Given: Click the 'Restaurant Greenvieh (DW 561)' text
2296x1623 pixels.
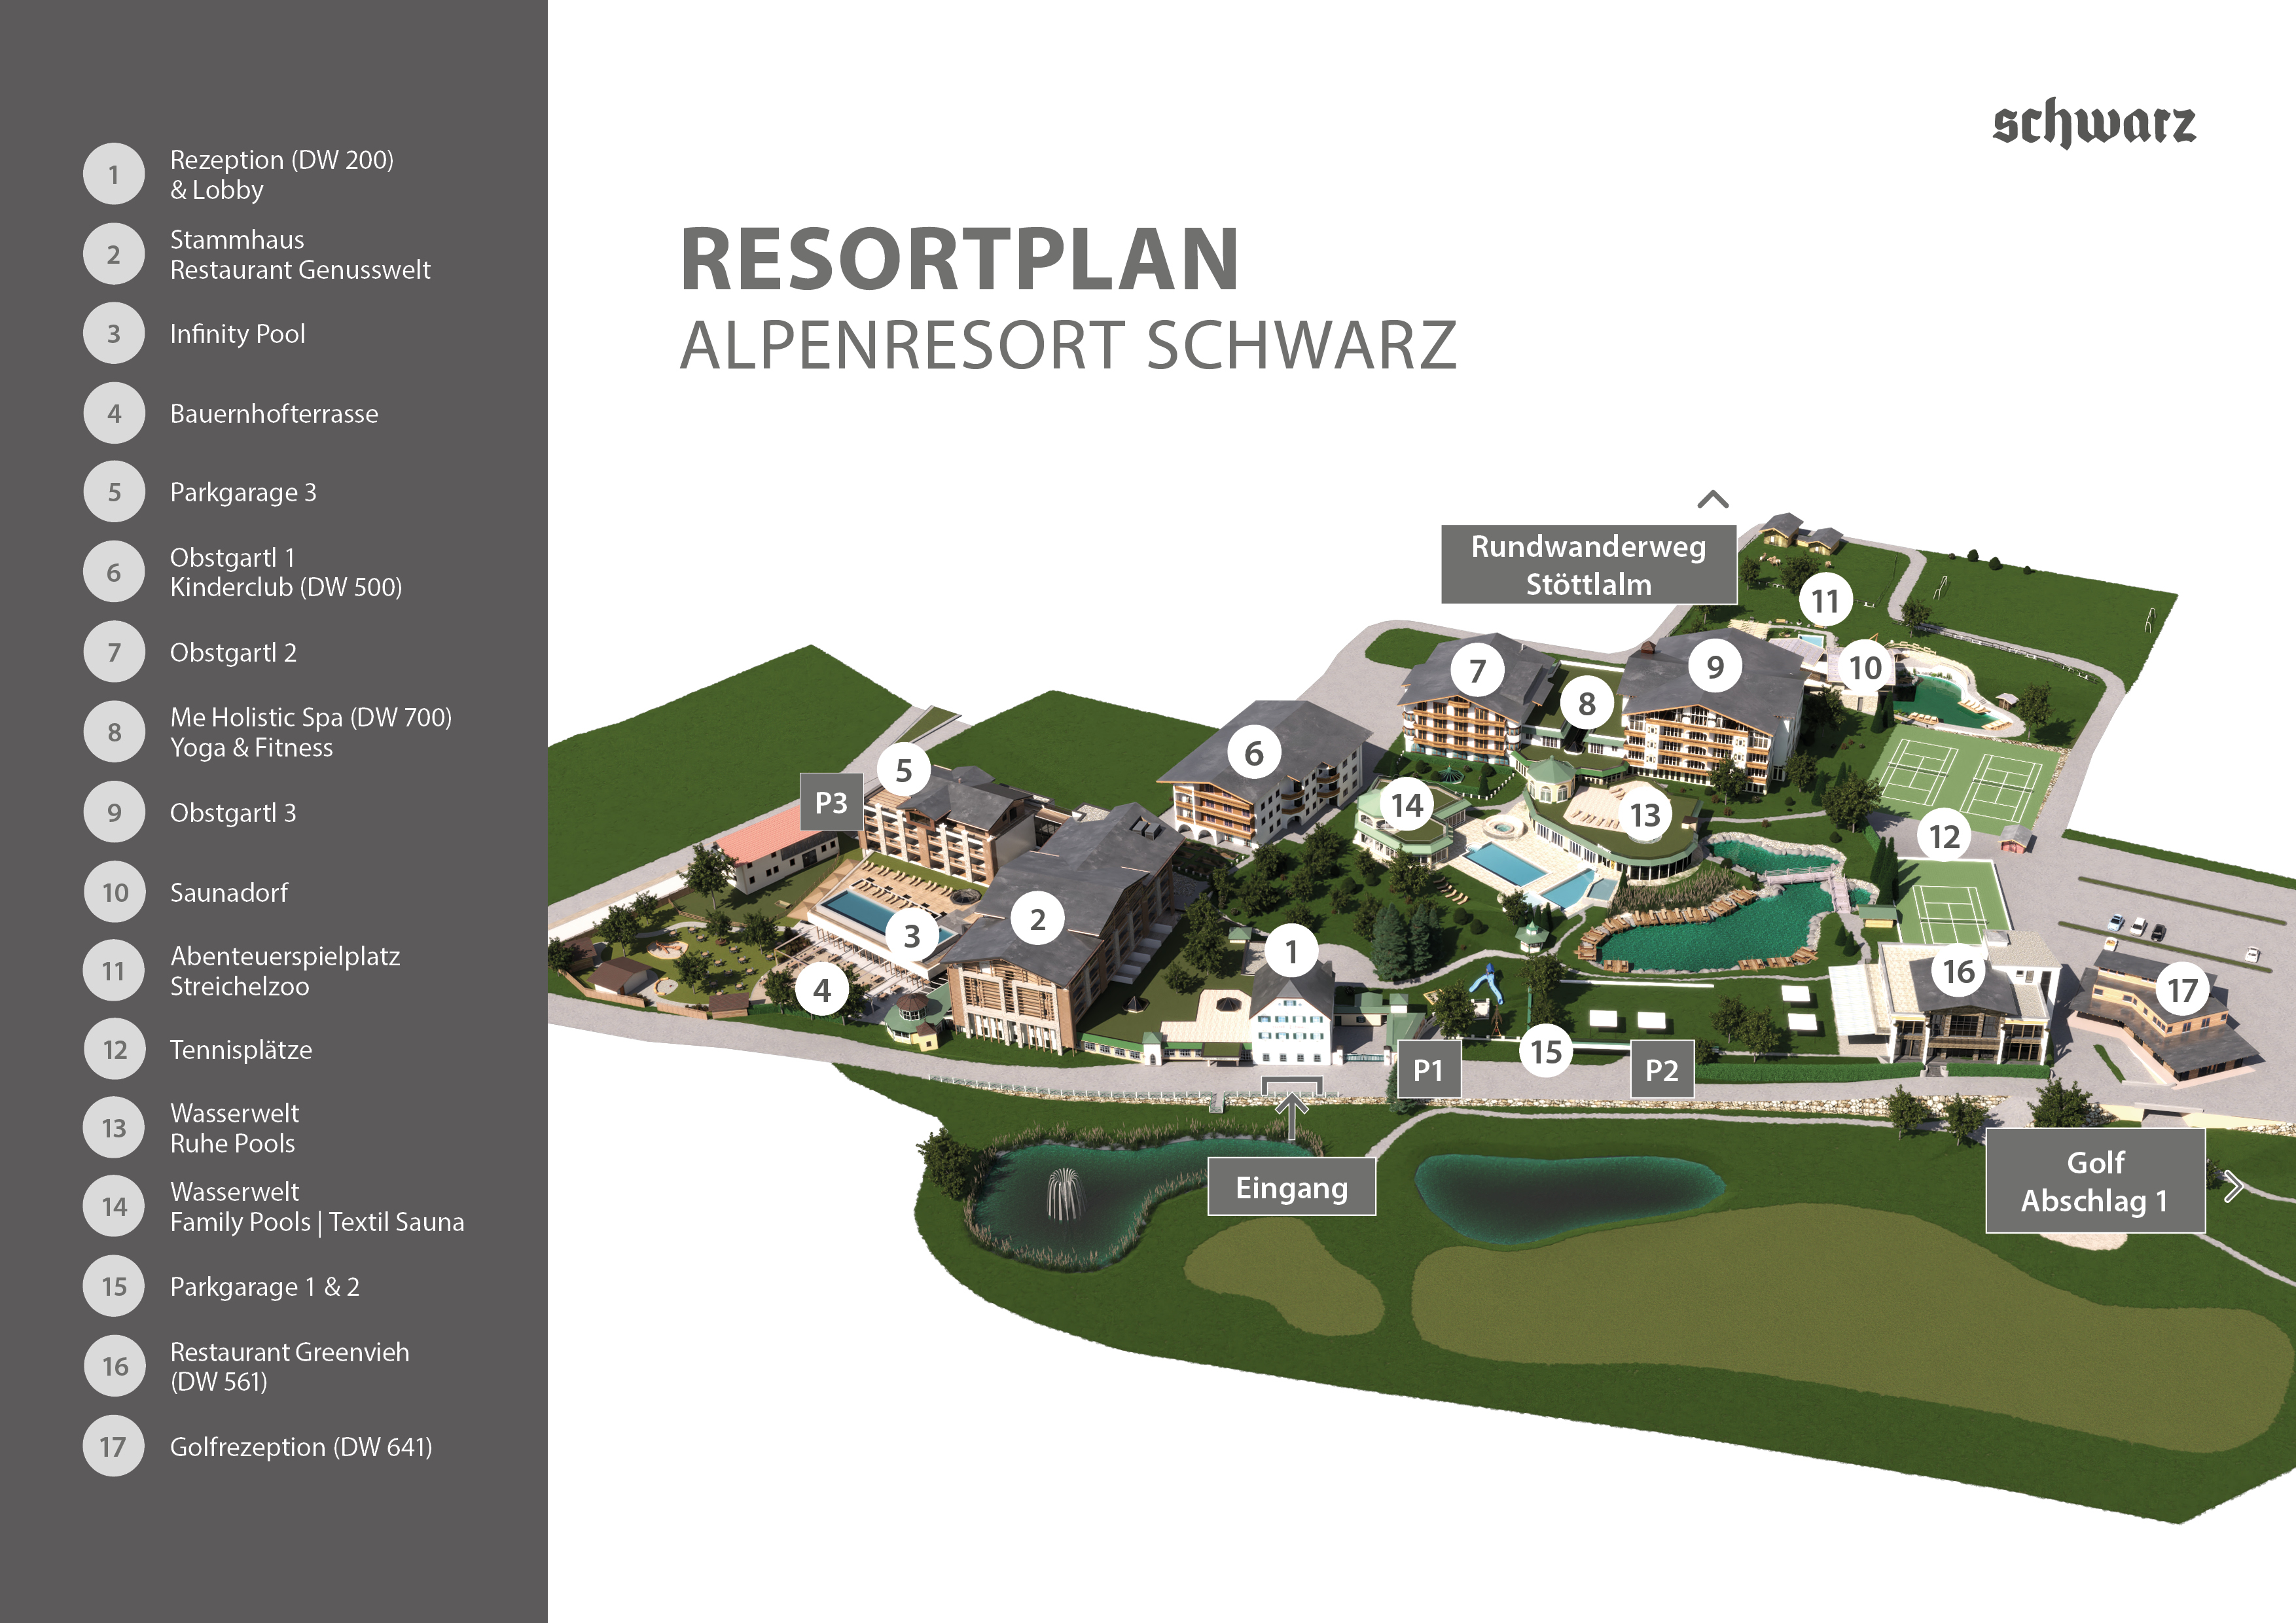Looking at the screenshot, I should click(290, 1366).
